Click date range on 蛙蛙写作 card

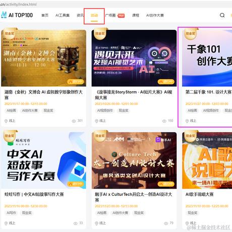pyautogui.click(x=26, y=206)
